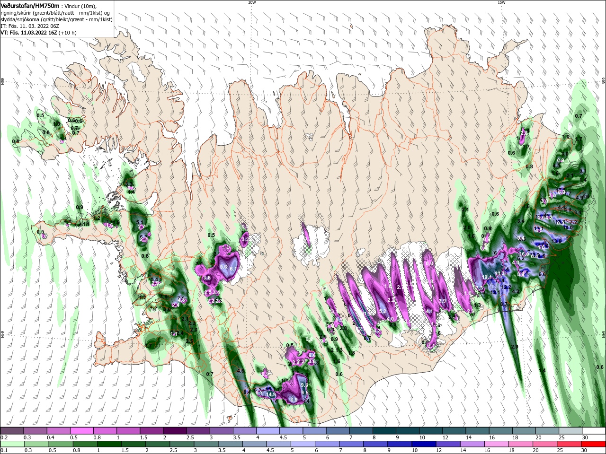The height and width of the screenshot is (454, 606).
Task: Click the 3.3 value on the west coast
Action: [x=128, y=183]
